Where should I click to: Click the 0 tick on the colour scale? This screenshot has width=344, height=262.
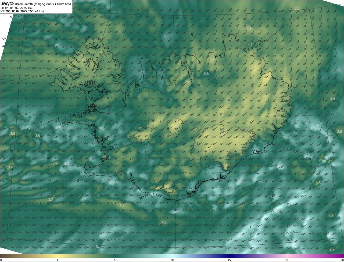click(x=1, y=260)
